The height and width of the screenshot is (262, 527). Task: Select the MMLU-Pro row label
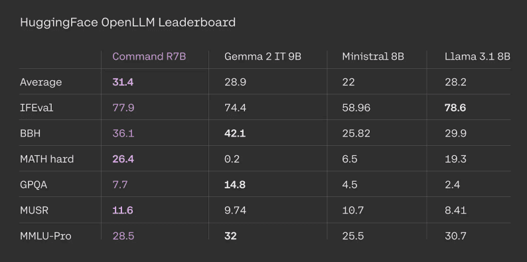point(46,236)
